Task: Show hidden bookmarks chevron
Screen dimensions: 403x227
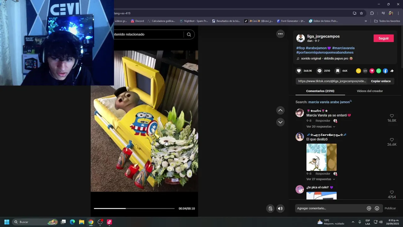Action: (366, 21)
